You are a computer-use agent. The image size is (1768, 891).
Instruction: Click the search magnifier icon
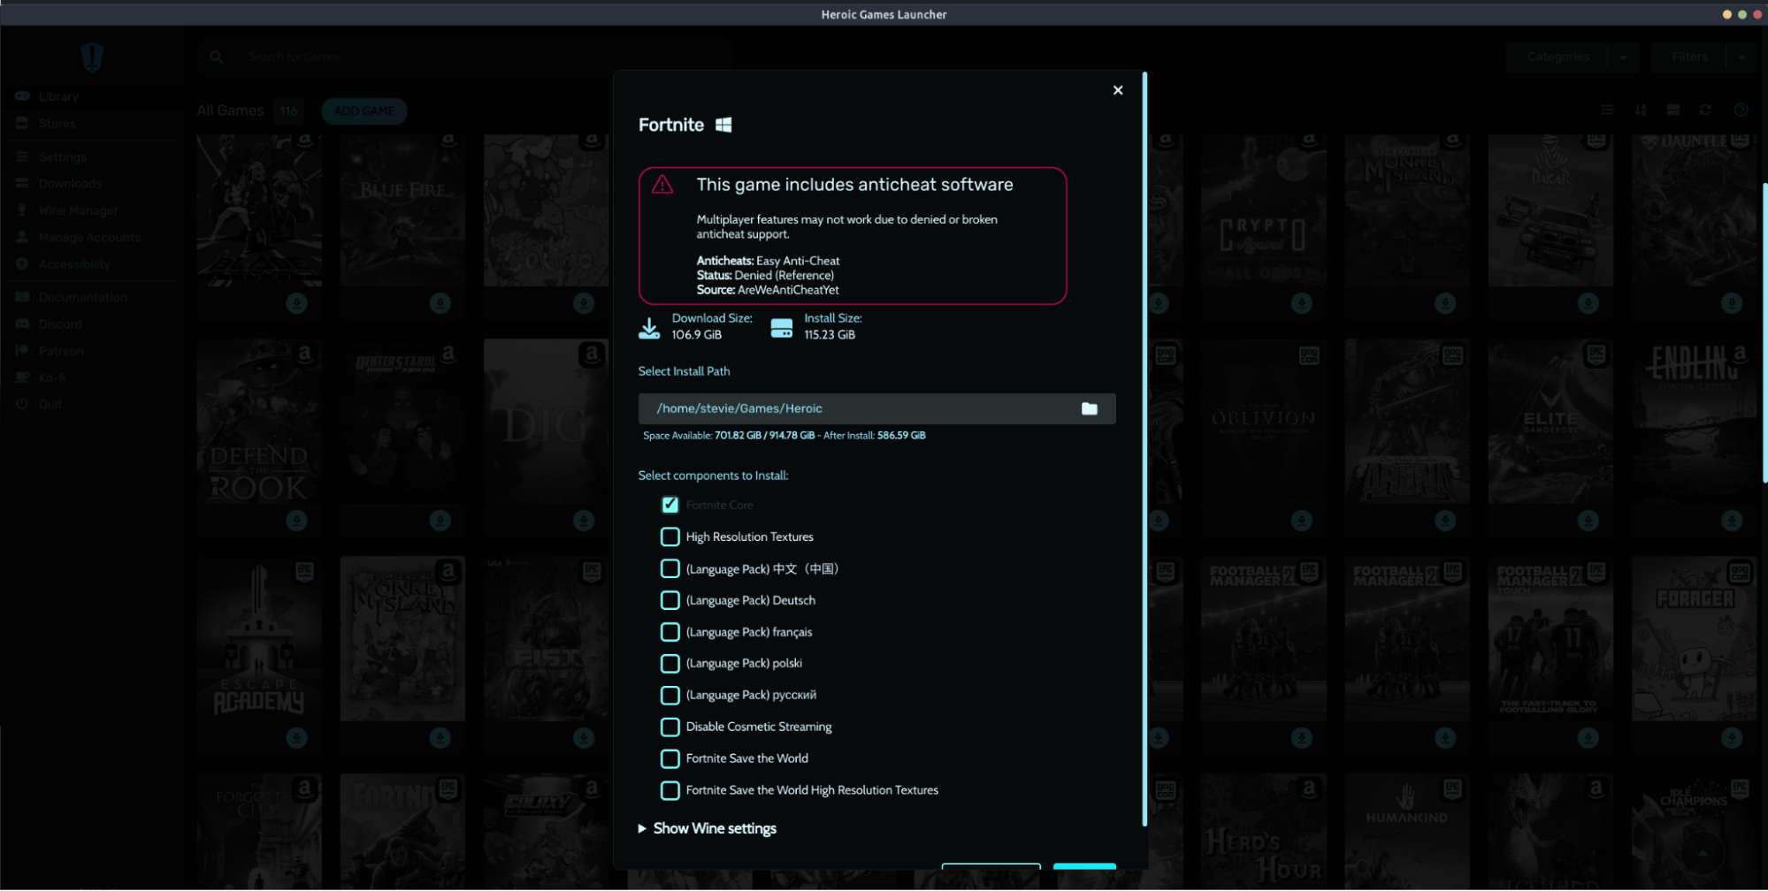point(217,57)
